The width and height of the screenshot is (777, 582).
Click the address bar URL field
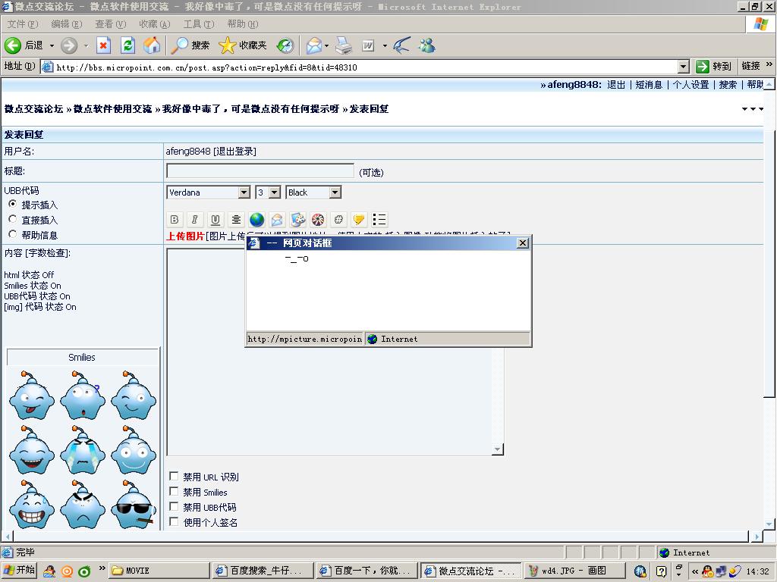tap(359, 67)
